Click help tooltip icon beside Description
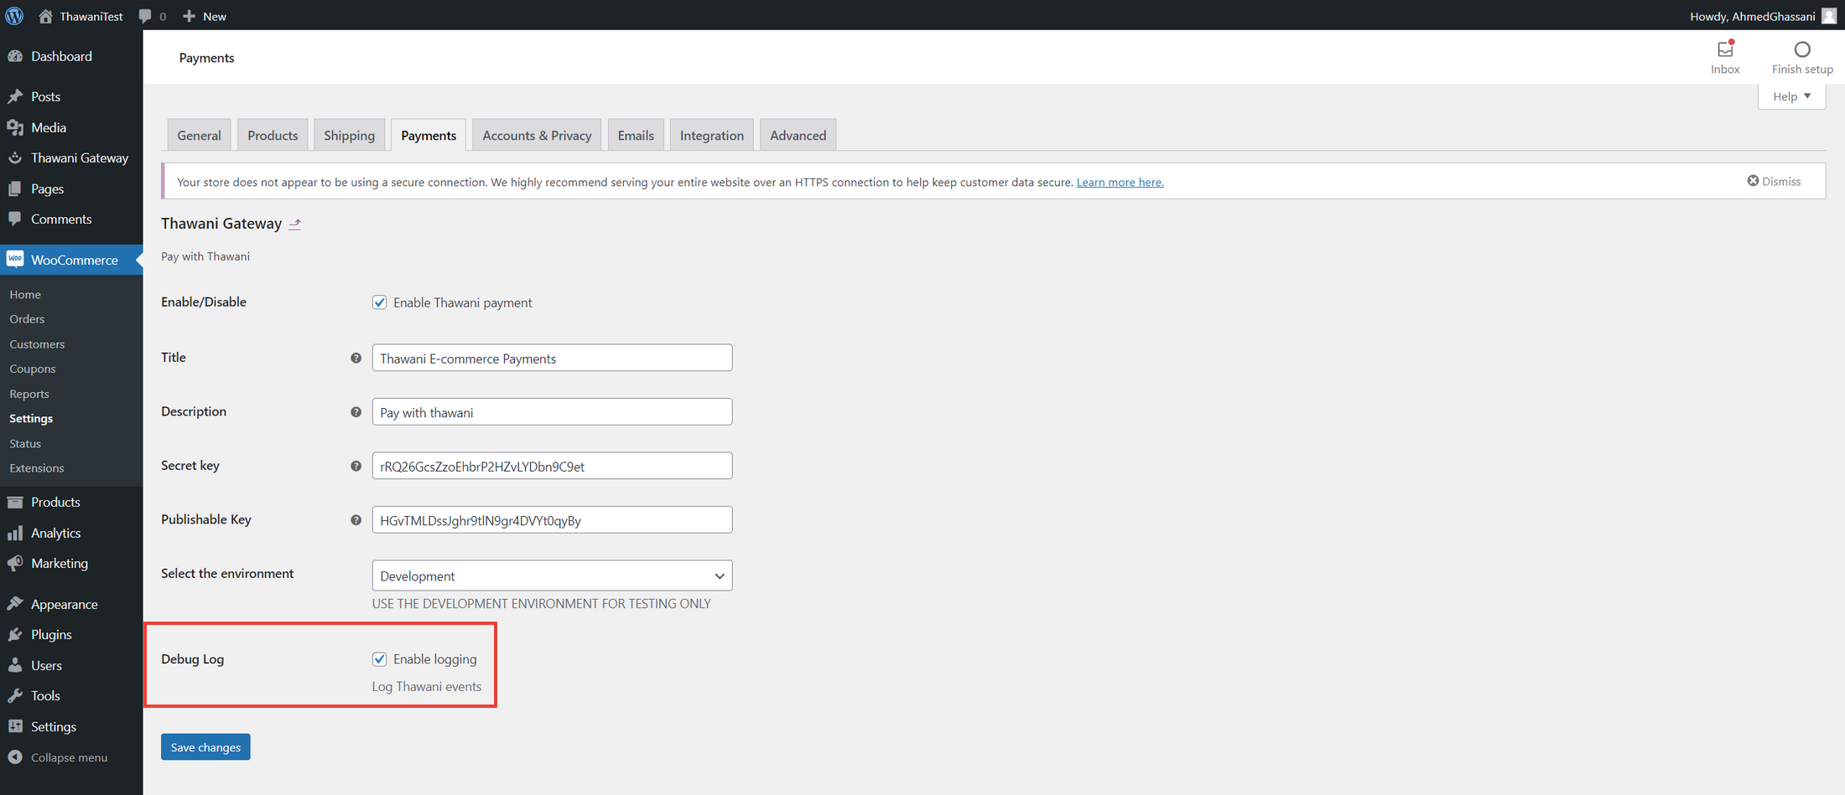This screenshot has width=1845, height=795. pyautogui.click(x=356, y=412)
